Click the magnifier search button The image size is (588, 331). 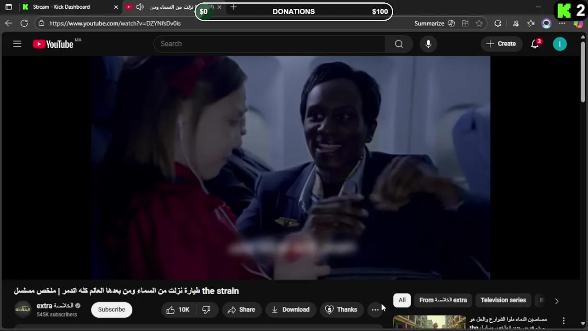(399, 44)
